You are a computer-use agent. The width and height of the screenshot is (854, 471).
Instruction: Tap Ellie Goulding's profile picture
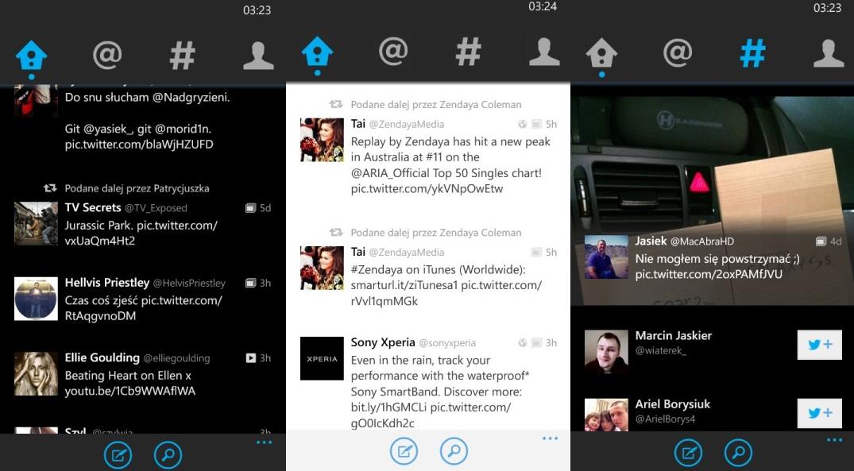point(36,373)
